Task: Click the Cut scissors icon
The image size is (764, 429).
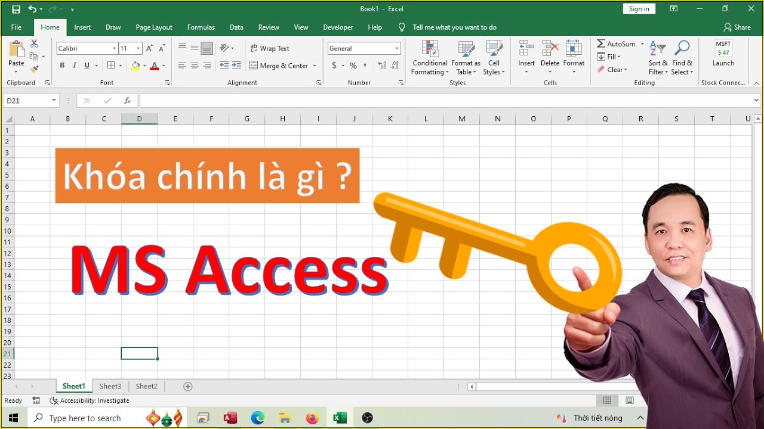Action: click(34, 43)
